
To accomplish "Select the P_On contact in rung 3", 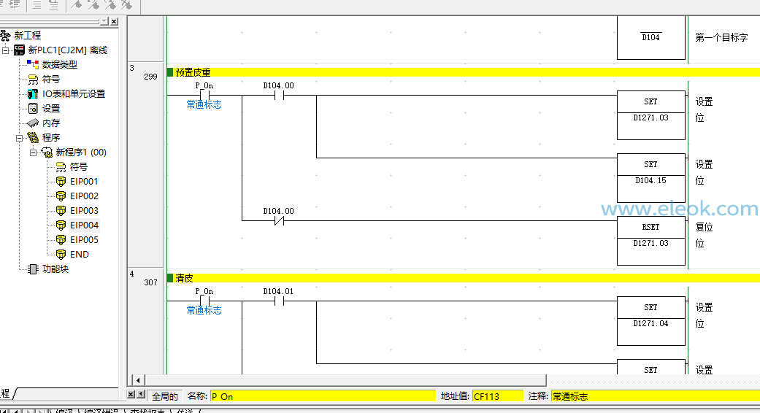I will 204,96.
